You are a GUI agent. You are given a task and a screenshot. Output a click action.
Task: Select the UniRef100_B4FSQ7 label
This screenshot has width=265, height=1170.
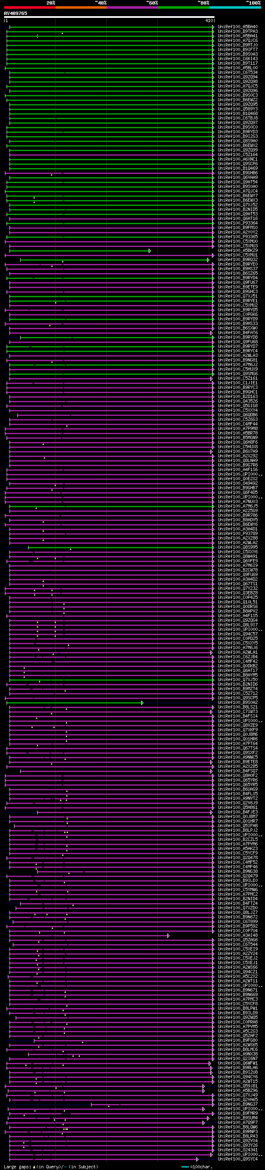[238, 771]
